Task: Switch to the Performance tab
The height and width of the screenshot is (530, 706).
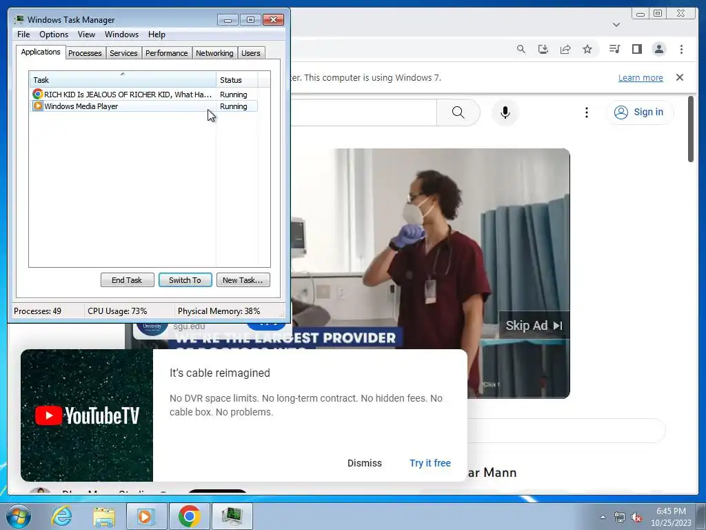Action: tap(166, 53)
